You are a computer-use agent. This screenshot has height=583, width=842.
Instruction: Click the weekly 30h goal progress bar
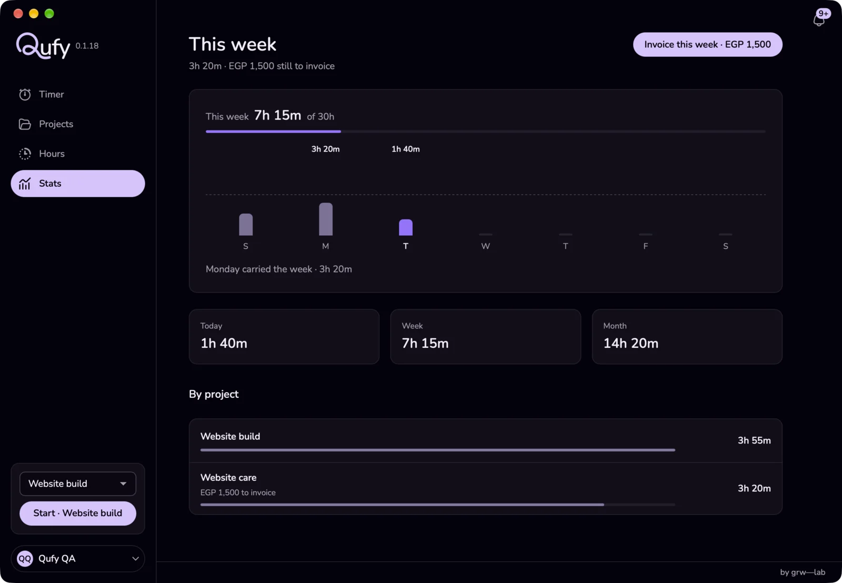click(x=485, y=132)
